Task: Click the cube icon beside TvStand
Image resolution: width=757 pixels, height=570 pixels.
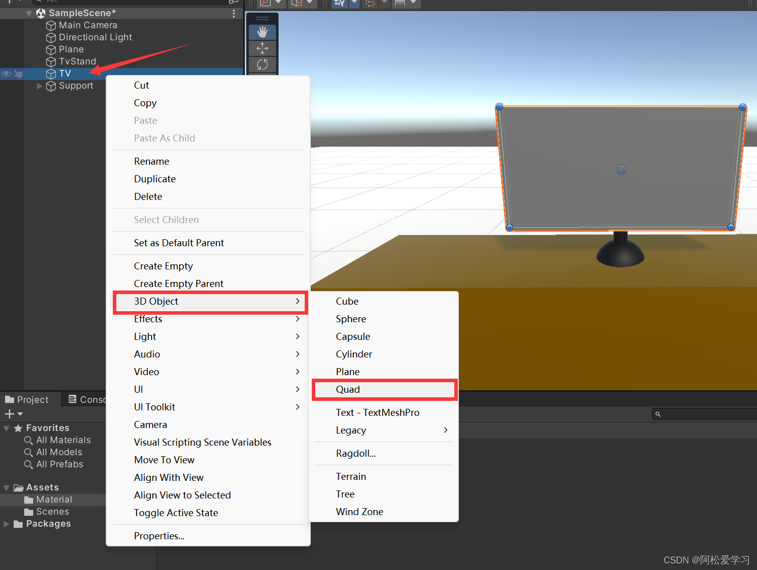Action: [x=51, y=61]
